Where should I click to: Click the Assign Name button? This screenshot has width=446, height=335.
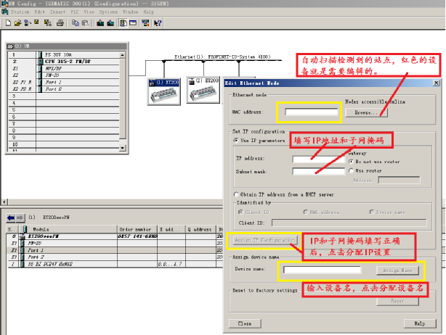pyautogui.click(x=397, y=270)
